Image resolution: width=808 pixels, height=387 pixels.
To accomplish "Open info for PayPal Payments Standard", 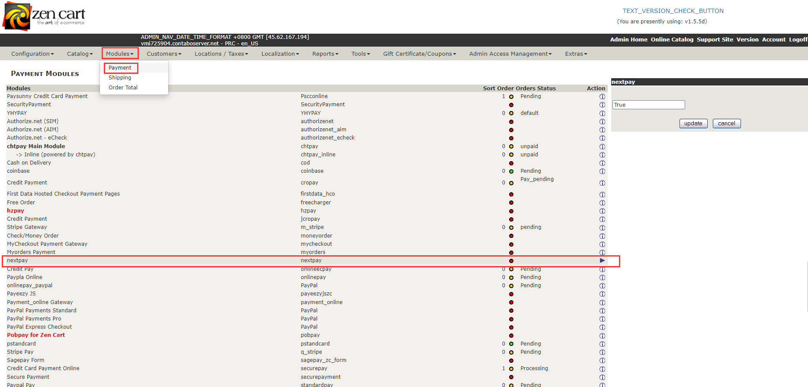I will (602, 311).
